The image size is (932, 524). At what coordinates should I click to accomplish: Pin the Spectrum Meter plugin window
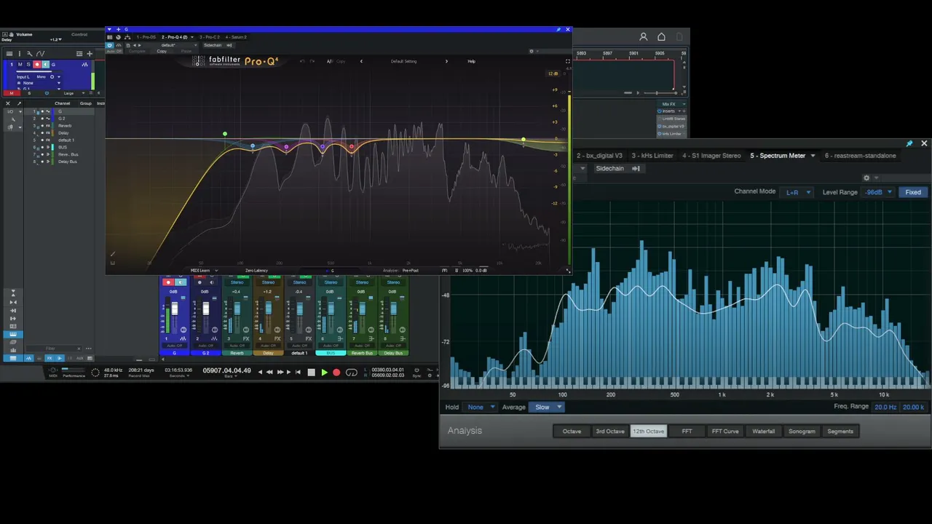tap(909, 144)
